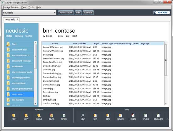Click the Content Type column header

pyautogui.click(x=107, y=44)
